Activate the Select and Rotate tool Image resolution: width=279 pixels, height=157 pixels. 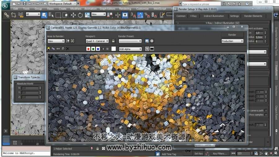pos(80,15)
